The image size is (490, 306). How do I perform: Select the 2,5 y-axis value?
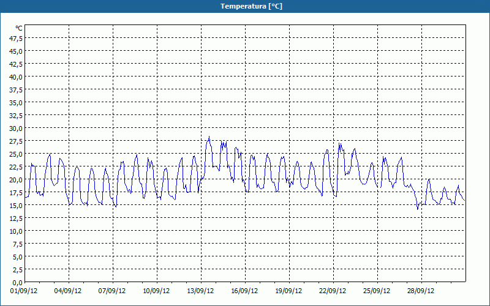[18, 270]
